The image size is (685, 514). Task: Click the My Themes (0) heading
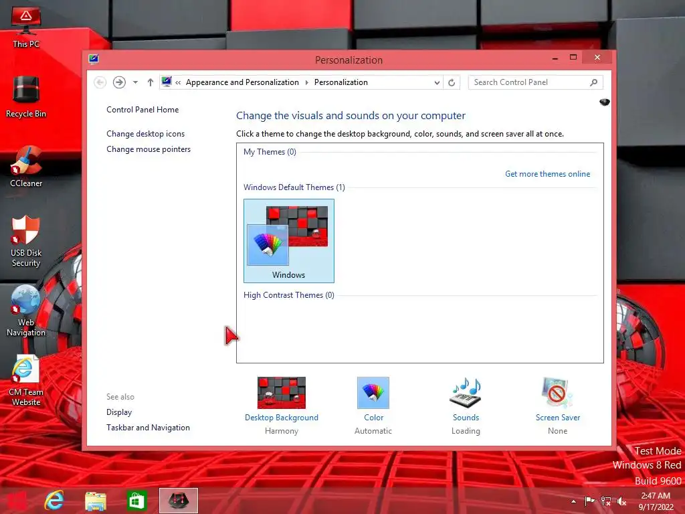coord(270,152)
